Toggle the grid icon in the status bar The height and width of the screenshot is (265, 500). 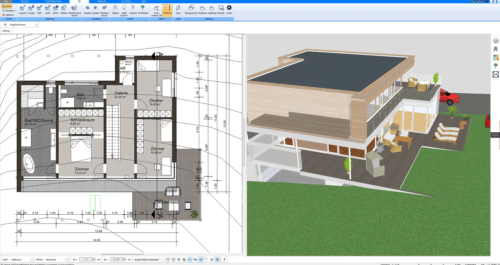212,260
